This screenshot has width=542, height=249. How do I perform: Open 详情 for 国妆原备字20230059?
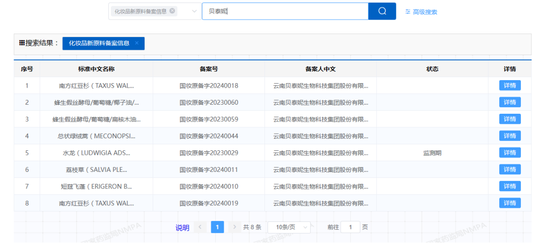pyautogui.click(x=510, y=119)
